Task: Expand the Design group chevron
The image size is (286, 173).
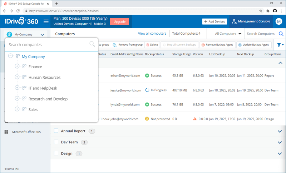Action: [280, 154]
